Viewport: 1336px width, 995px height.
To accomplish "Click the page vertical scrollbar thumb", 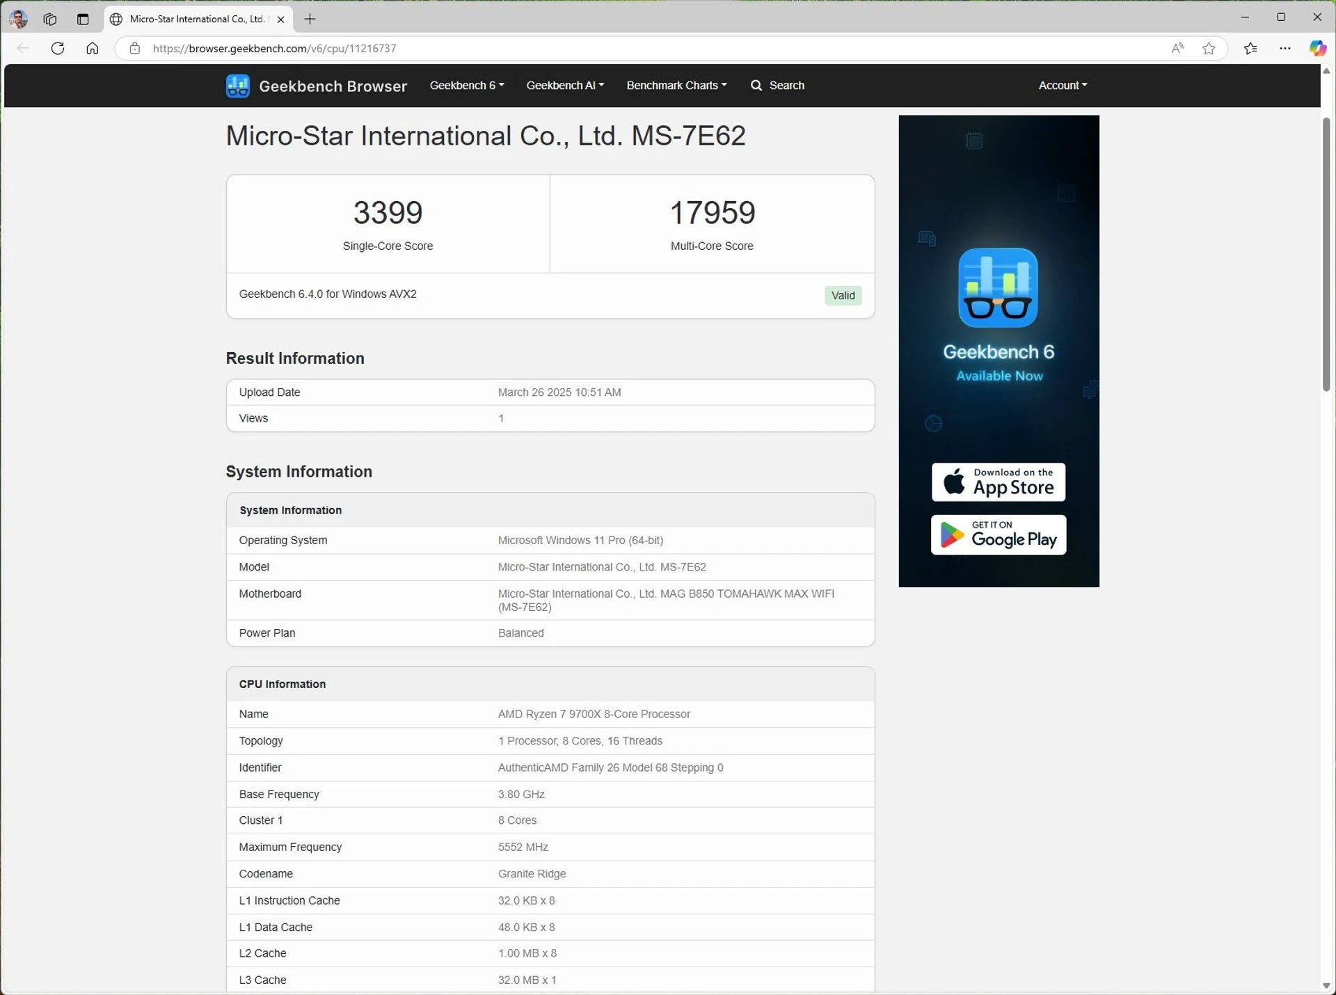I will pyautogui.click(x=1326, y=254).
